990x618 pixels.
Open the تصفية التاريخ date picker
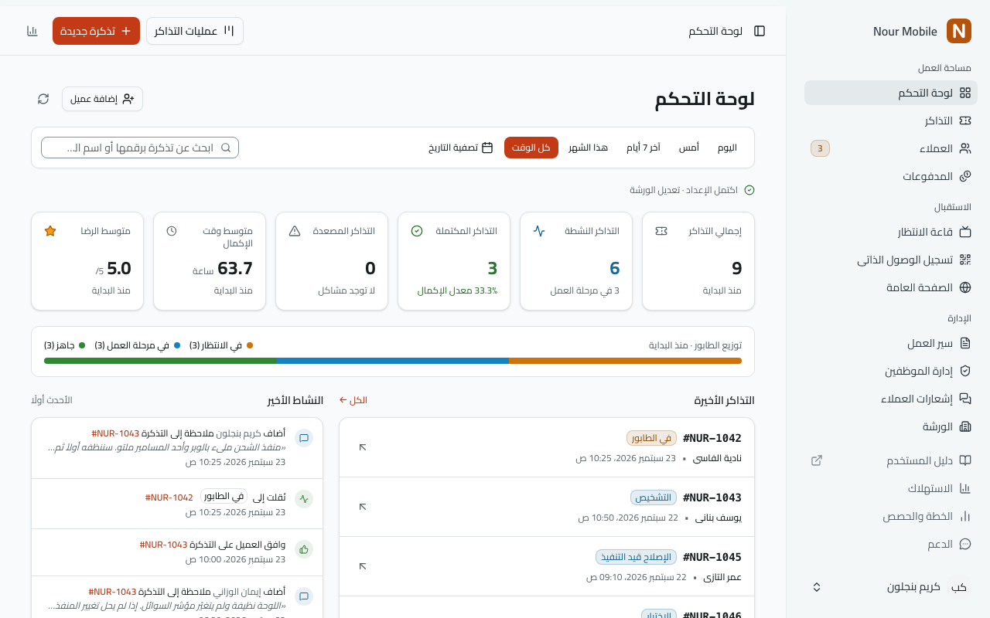(x=461, y=148)
